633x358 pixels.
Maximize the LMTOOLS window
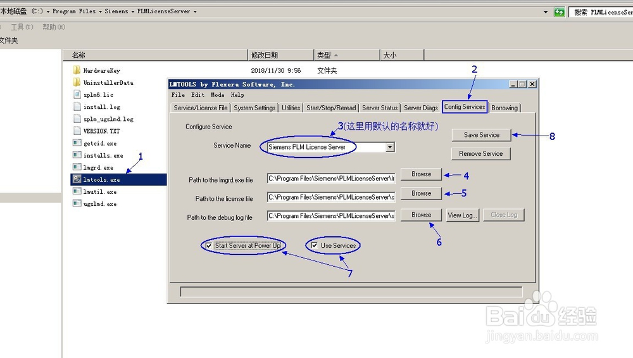coord(522,84)
